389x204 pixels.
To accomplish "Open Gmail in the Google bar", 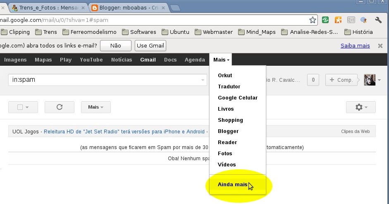I will pyautogui.click(x=148, y=60).
